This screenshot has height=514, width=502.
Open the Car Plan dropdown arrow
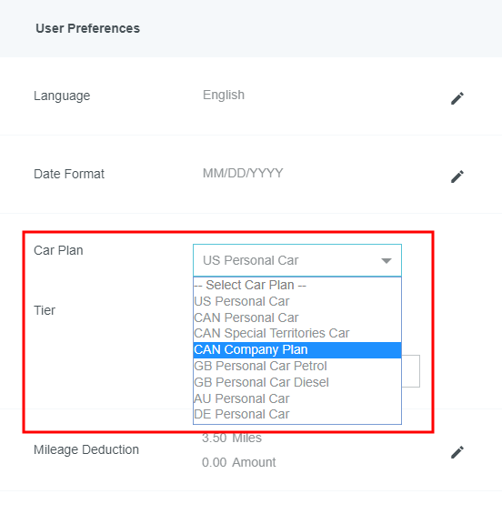coord(387,261)
